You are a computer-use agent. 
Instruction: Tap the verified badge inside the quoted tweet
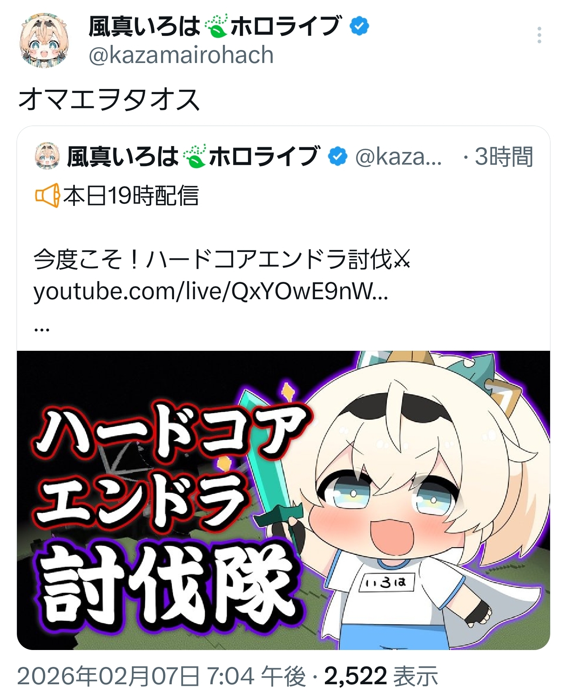(338, 156)
